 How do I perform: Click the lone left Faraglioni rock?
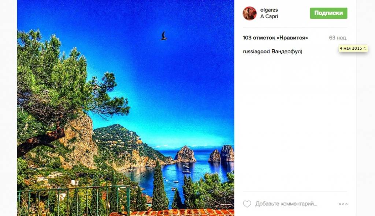[x=185, y=155]
